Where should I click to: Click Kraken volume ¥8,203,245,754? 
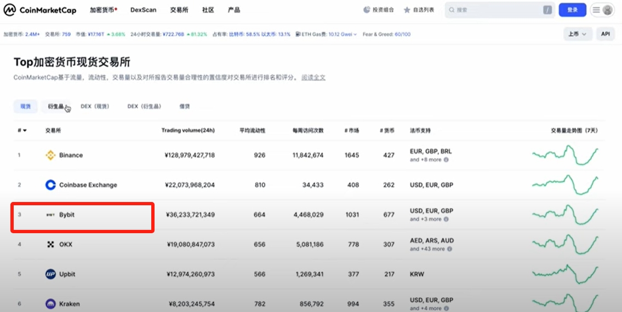(x=192, y=304)
